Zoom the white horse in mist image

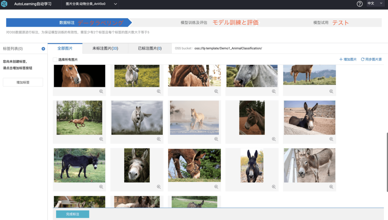coord(159,139)
